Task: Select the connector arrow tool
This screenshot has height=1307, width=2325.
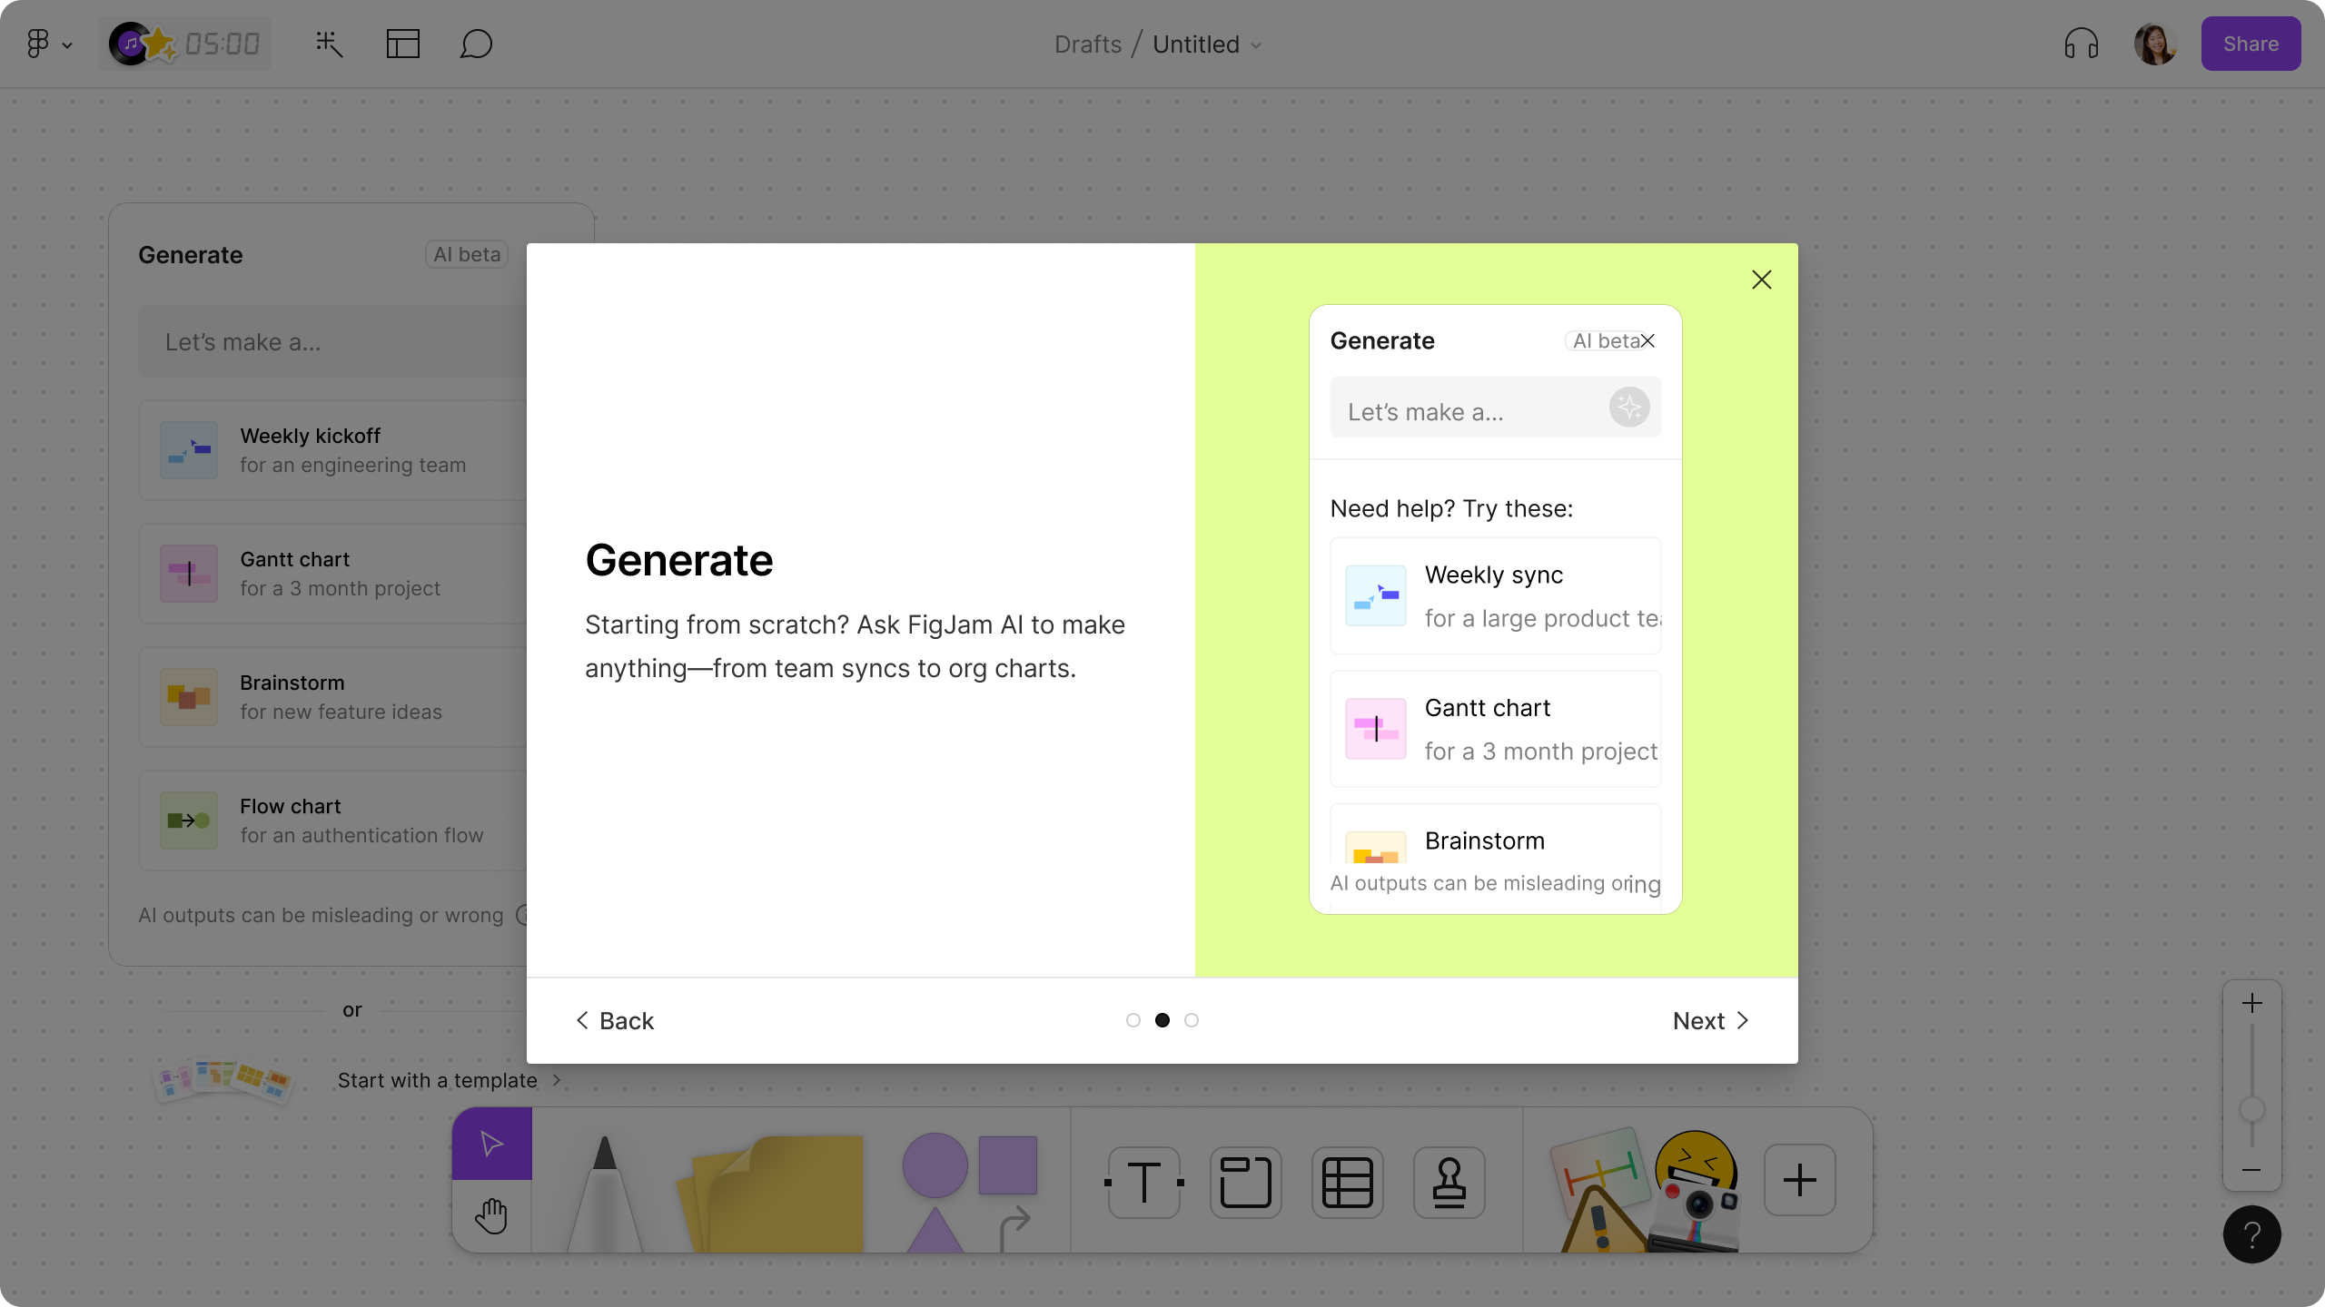Action: click(x=1014, y=1229)
